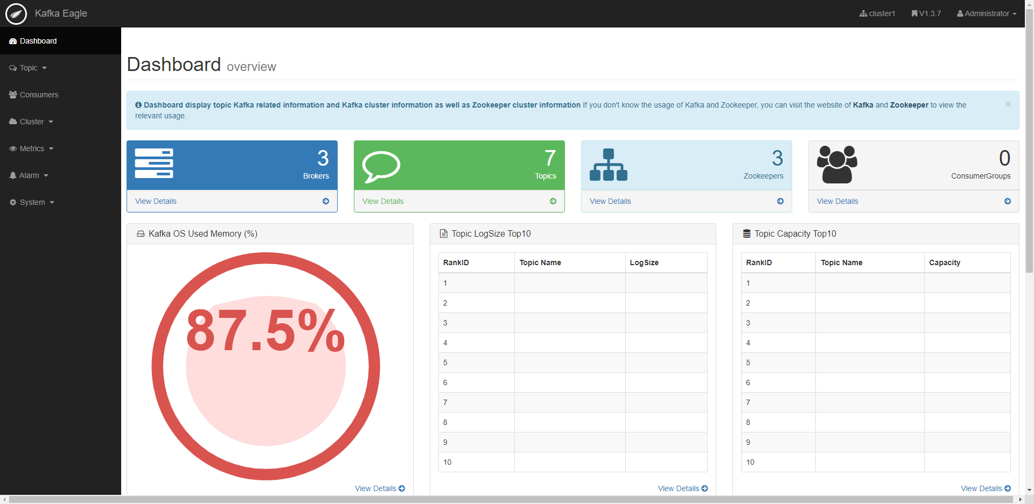Open View Details under Zookeepers
The width and height of the screenshot is (1034, 504).
[610, 201]
